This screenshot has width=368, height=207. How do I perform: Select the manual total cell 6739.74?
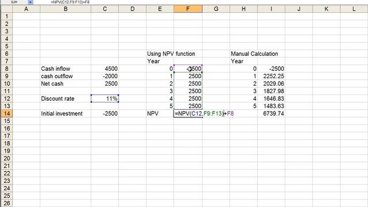coord(271,114)
